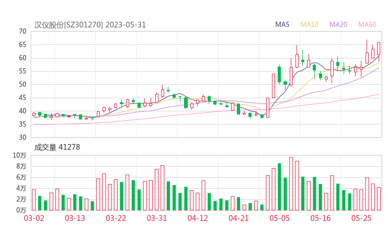Screen dimensions: 387x230
Task: Click the first candlestick at 03-02
Action: tap(34, 114)
